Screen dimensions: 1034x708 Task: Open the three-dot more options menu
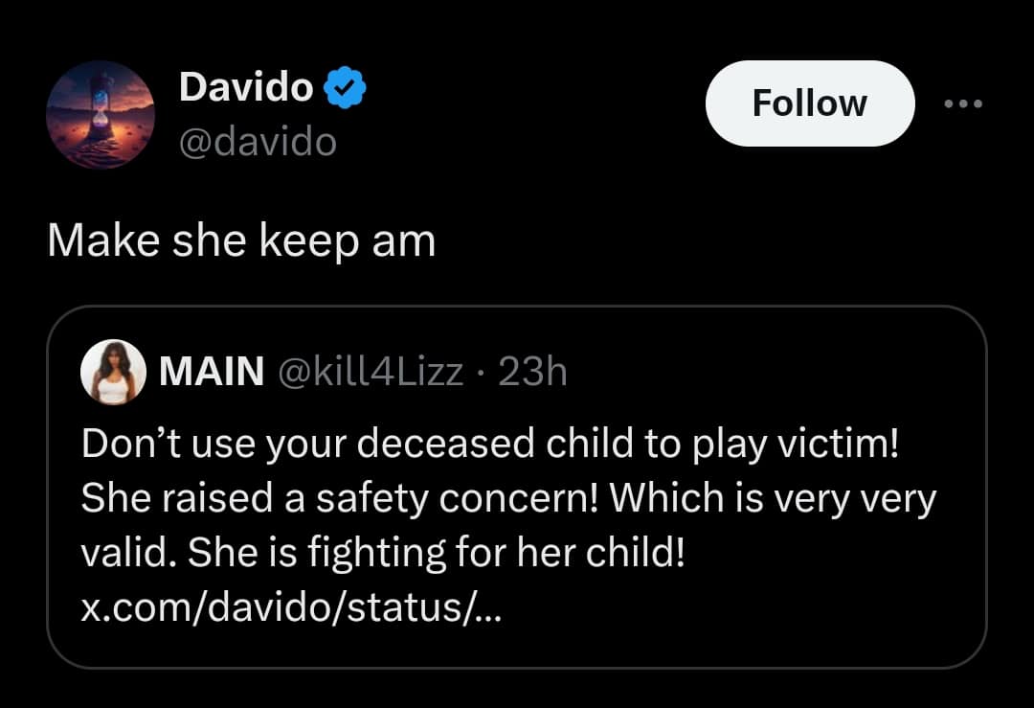pyautogui.click(x=962, y=103)
